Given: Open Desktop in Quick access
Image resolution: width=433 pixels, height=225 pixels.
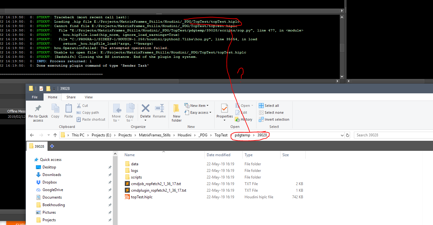Looking at the screenshot, I should pyautogui.click(x=49, y=167).
